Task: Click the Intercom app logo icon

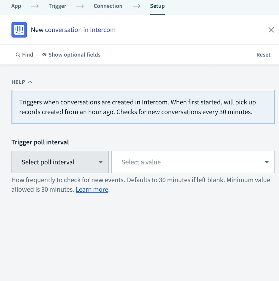Action: [x=19, y=30]
